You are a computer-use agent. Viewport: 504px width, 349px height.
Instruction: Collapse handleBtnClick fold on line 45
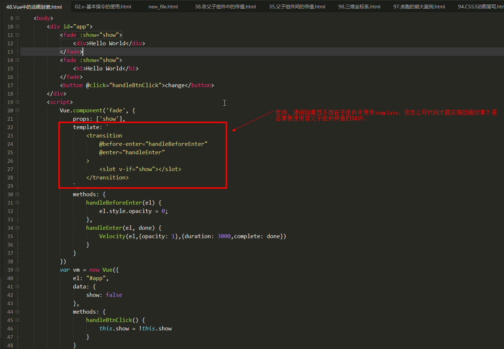(x=17, y=320)
